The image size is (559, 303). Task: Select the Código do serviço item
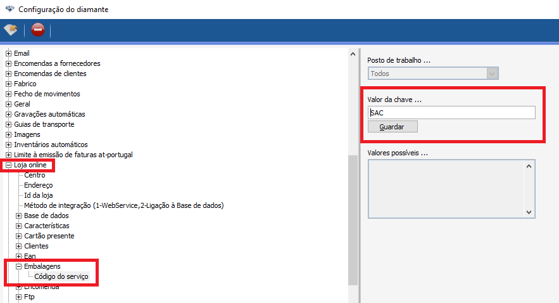tap(61, 276)
